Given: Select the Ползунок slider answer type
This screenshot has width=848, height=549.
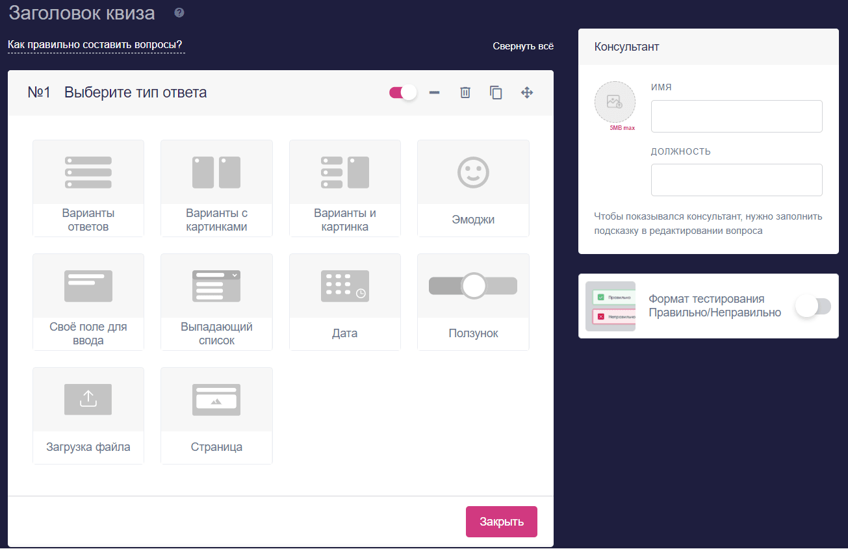Looking at the screenshot, I should pyautogui.click(x=473, y=302).
